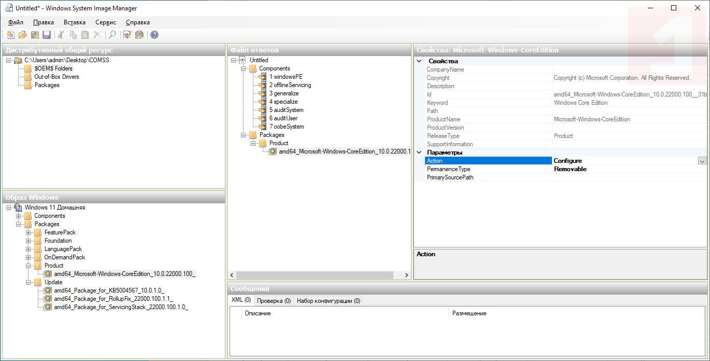Click the Размещение column header

(x=577, y=313)
